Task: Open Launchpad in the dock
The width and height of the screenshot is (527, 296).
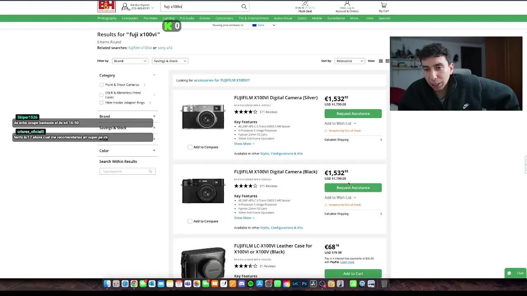Action: click(116, 284)
